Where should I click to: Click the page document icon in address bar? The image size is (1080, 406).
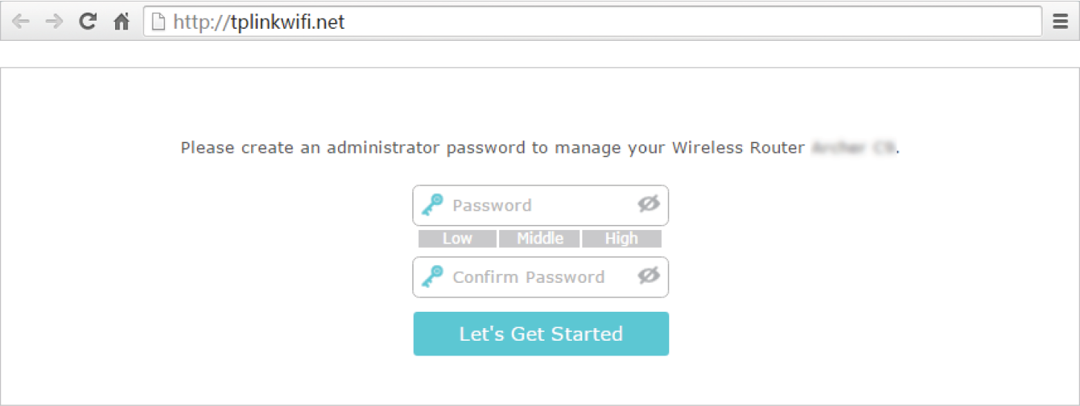coord(157,22)
